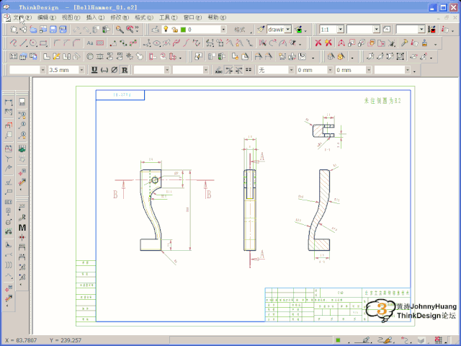Toggle the double-dash spacing option
The width and height of the screenshot is (461, 346).
coord(249,70)
